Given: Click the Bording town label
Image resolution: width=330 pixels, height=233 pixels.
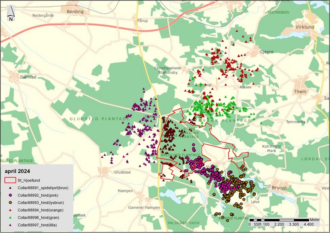Looking at the screenshot, I should [x=75, y=12].
